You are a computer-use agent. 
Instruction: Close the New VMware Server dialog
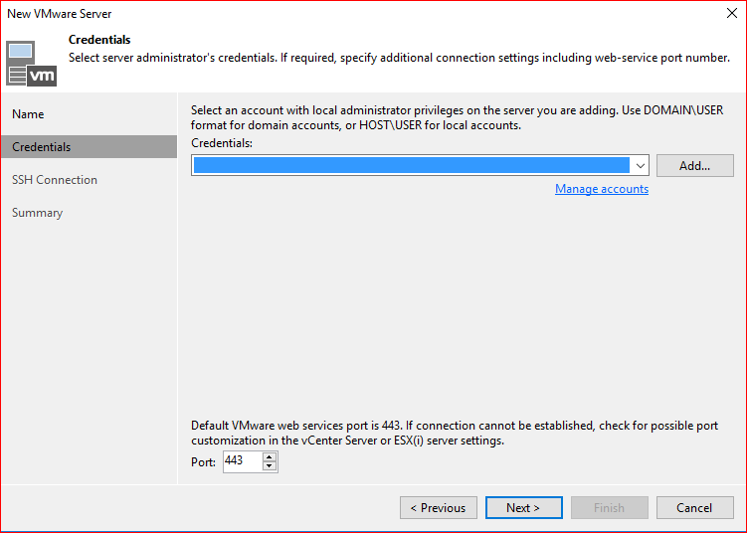tap(732, 14)
